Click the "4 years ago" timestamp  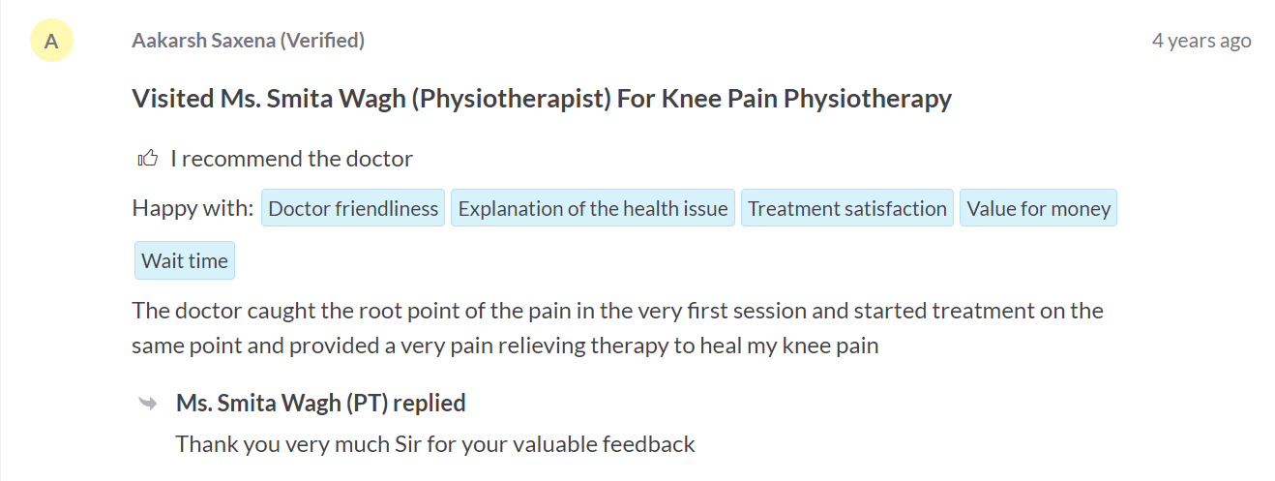tap(1201, 41)
